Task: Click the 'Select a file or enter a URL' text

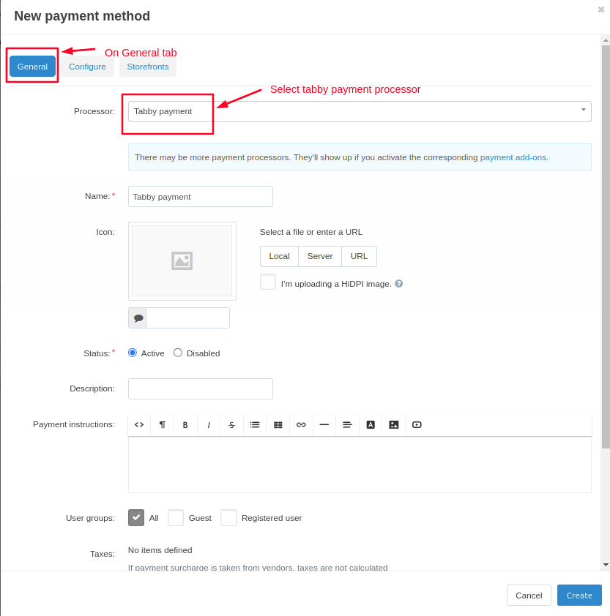Action: 311,232
